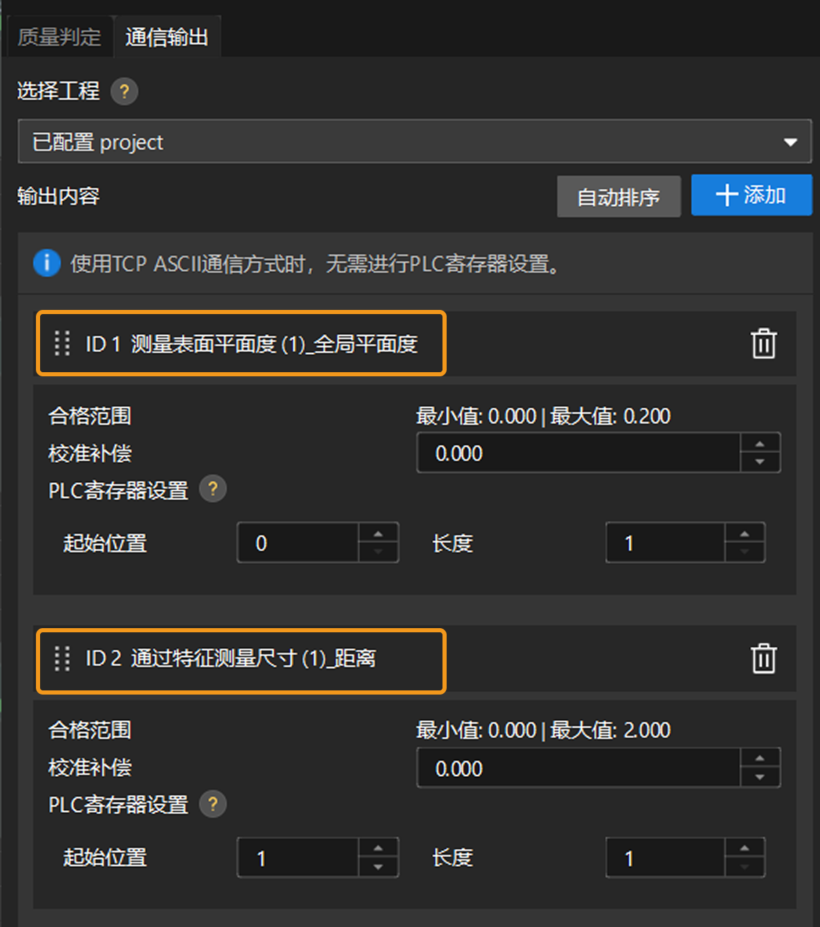
Task: Click the range text 最大值: 0.200
Action: tap(611, 416)
